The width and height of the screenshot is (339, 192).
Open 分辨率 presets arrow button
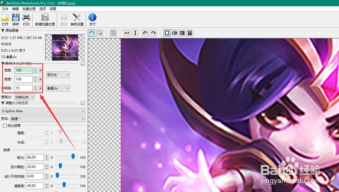click(40, 88)
